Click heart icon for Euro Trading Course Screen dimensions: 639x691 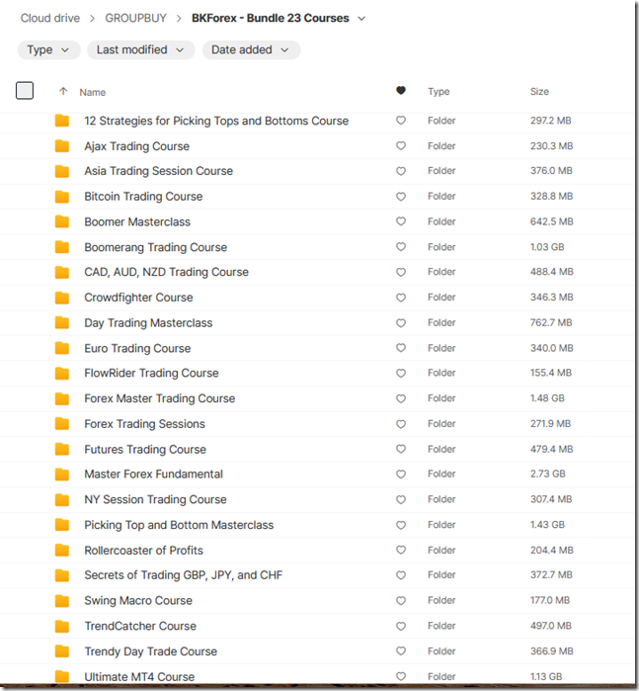click(401, 348)
